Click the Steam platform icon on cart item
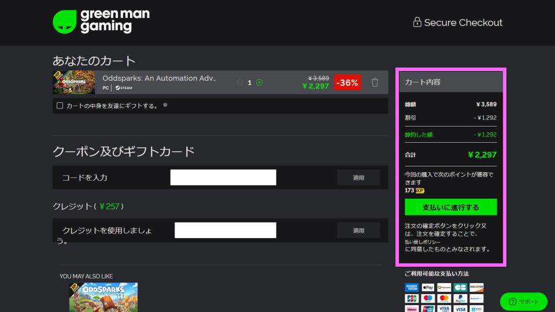 pyautogui.click(x=124, y=88)
